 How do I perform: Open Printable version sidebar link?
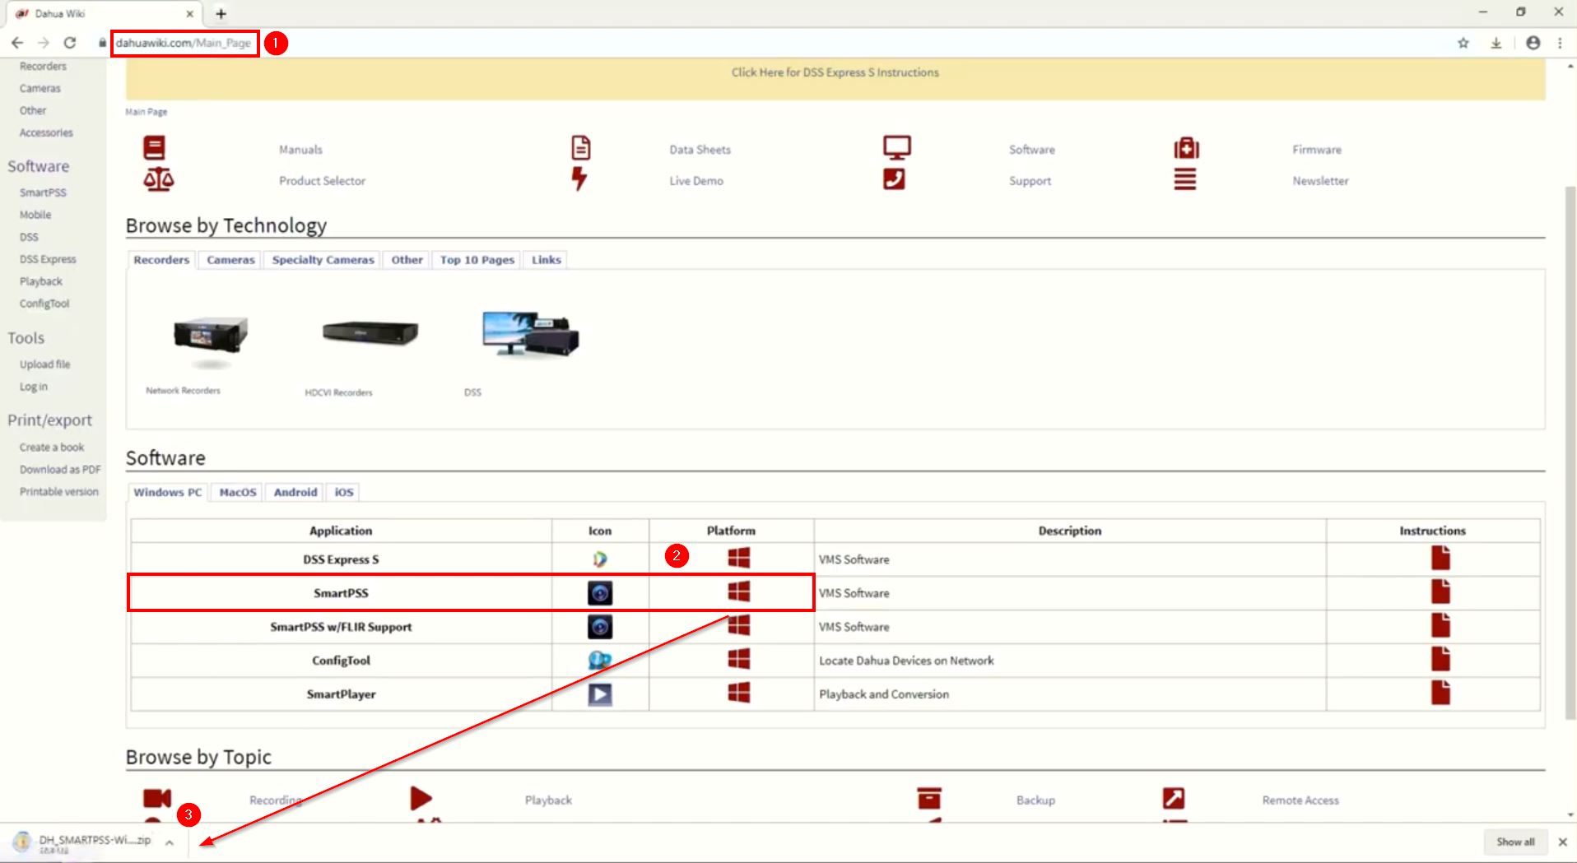[x=59, y=492]
